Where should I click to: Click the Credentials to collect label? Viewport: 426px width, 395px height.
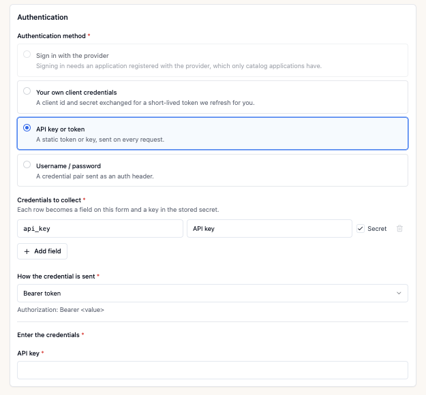[x=49, y=200]
